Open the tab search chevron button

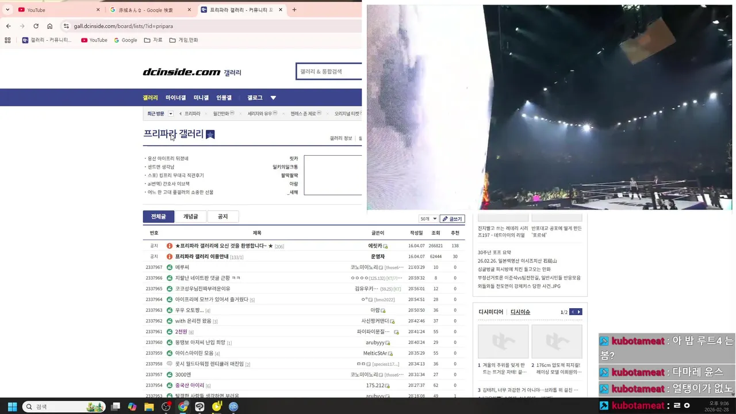click(7, 10)
